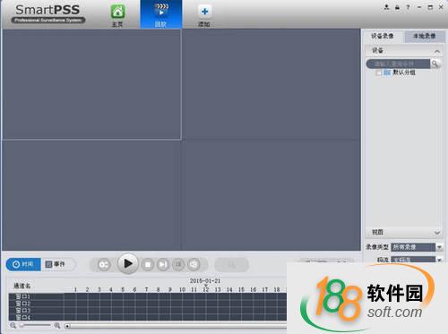
Task: Toggle the volume speaker button
Action: click(194, 265)
